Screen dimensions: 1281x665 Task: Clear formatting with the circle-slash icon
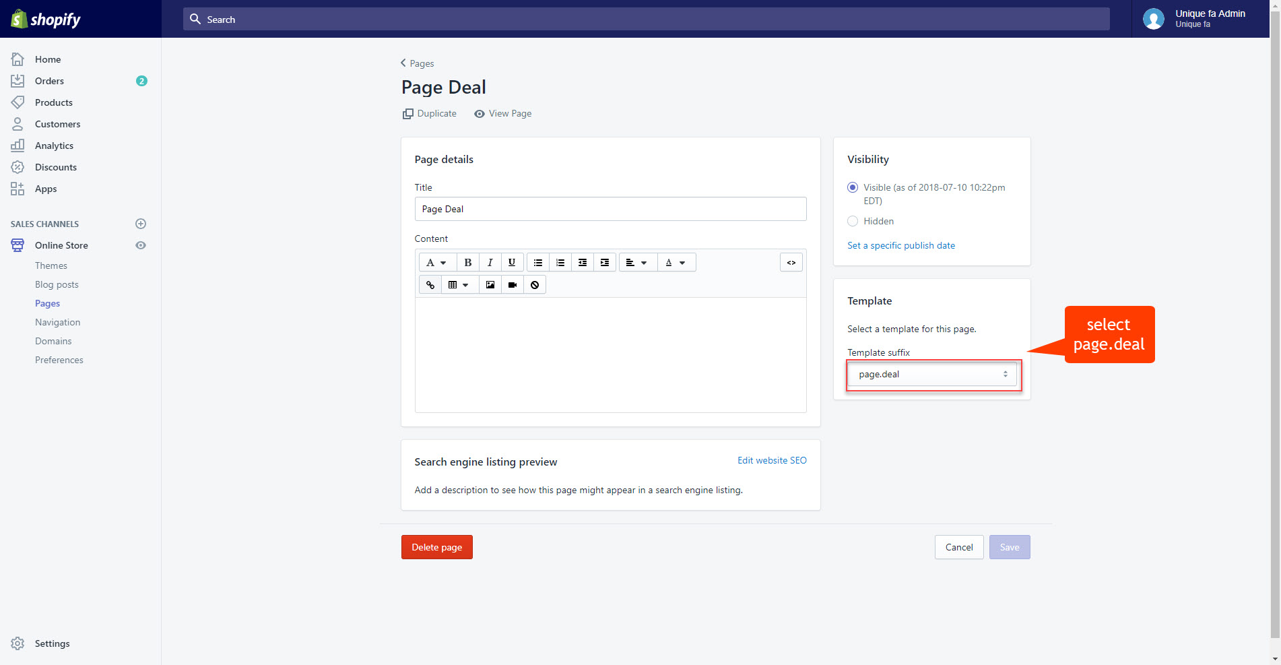pos(535,285)
